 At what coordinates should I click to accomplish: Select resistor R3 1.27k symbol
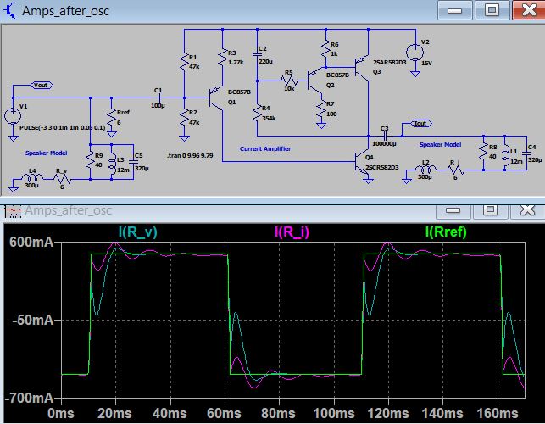coord(223,58)
